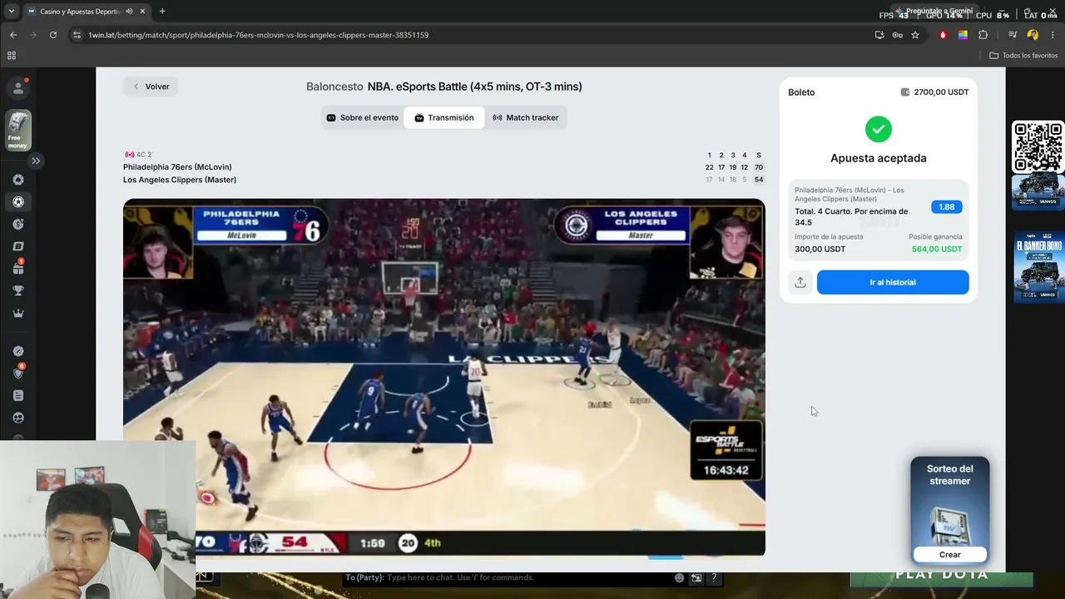
Task: Open the password manager key icon
Action: [x=897, y=35]
